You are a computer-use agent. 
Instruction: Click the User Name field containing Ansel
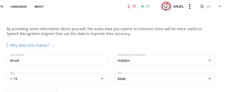(57, 60)
